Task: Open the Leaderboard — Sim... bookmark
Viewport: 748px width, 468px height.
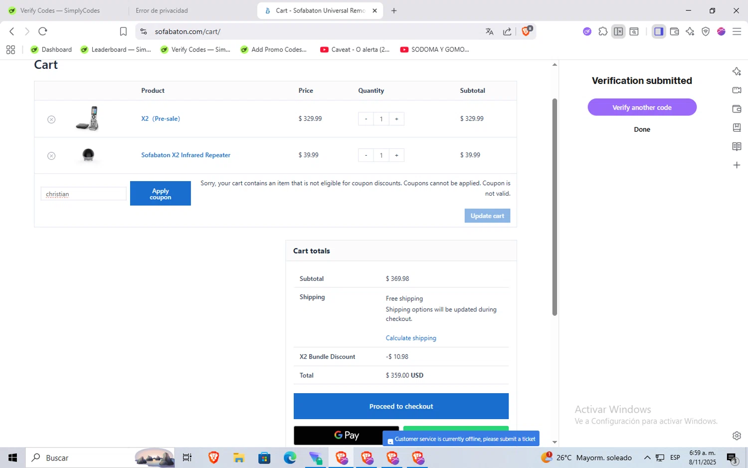Action: (116, 49)
